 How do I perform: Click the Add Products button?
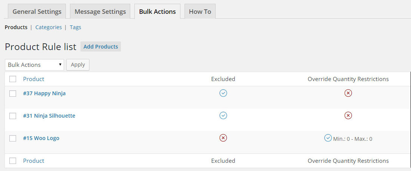[x=101, y=47]
